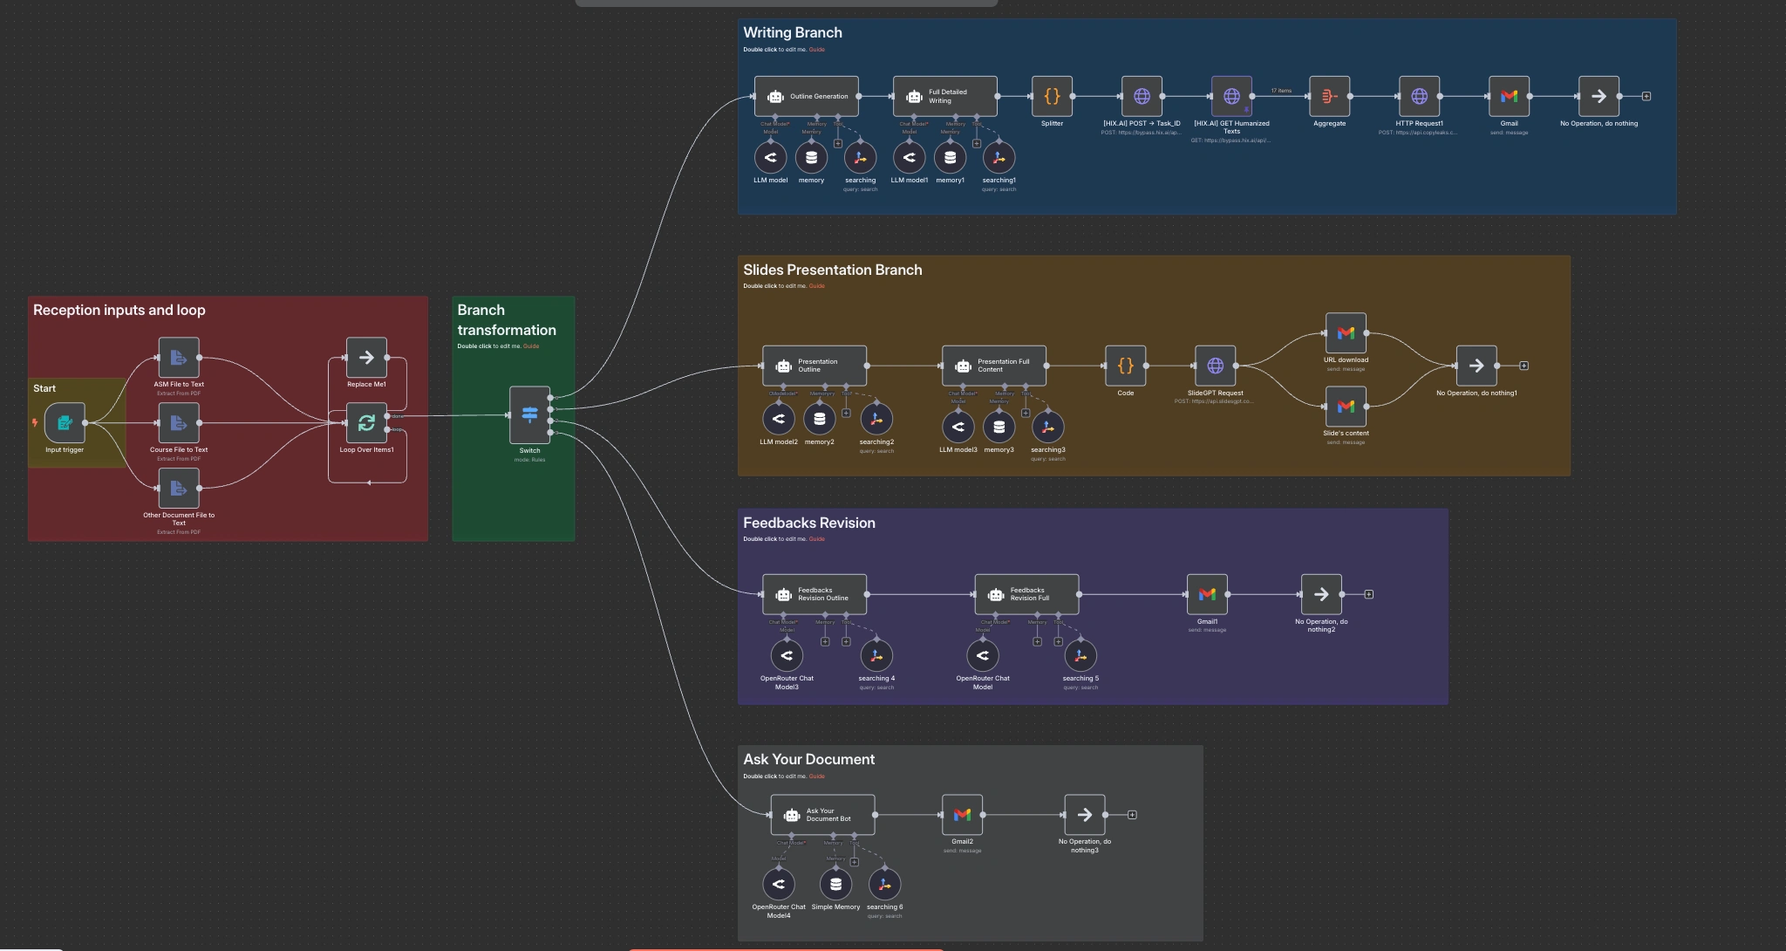Open OpenRouter Chat Model3 node
1786x951 pixels.
(787, 655)
